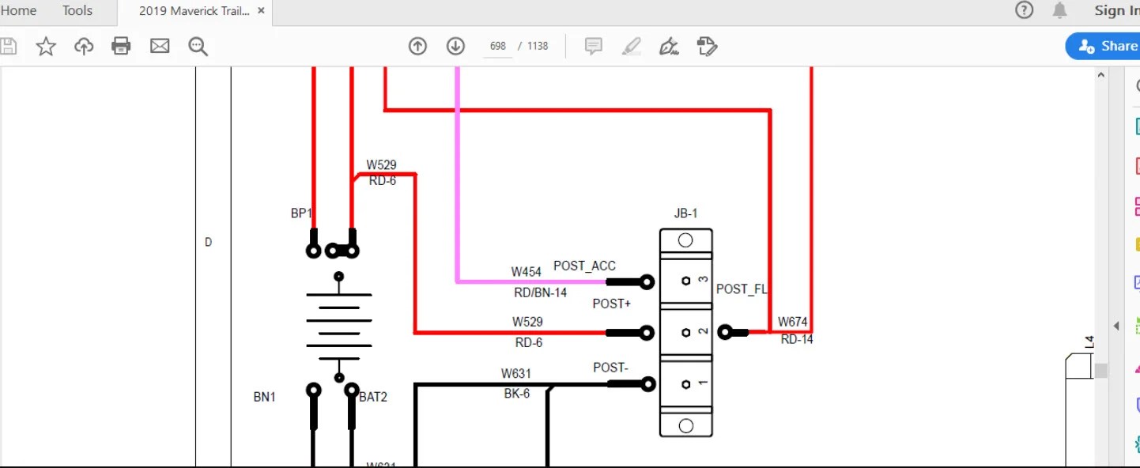Go to next page down arrow
This screenshot has width=1140, height=468.
455,47
